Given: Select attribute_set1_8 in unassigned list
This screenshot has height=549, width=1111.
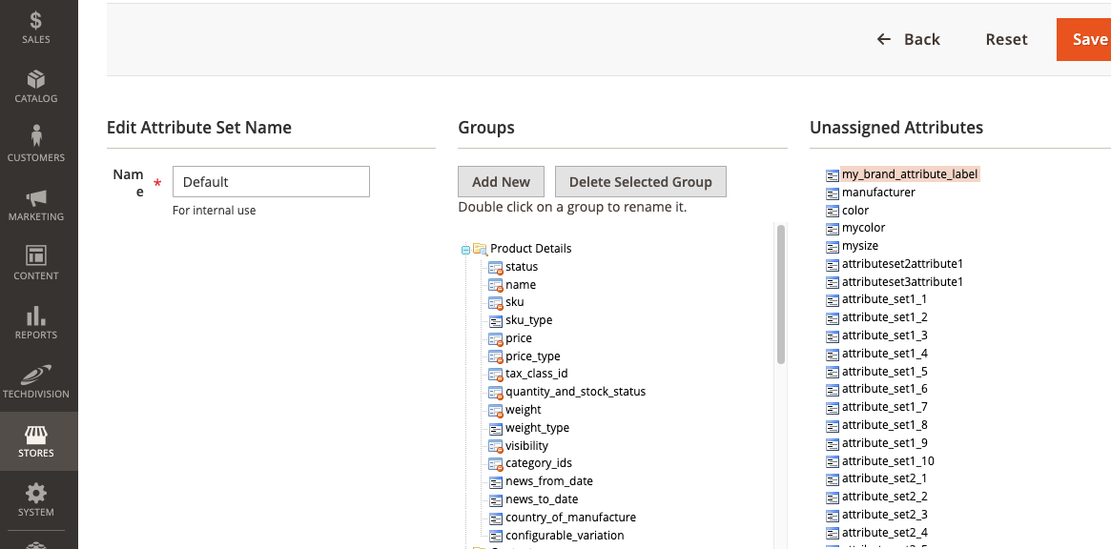Looking at the screenshot, I should coord(884,425).
